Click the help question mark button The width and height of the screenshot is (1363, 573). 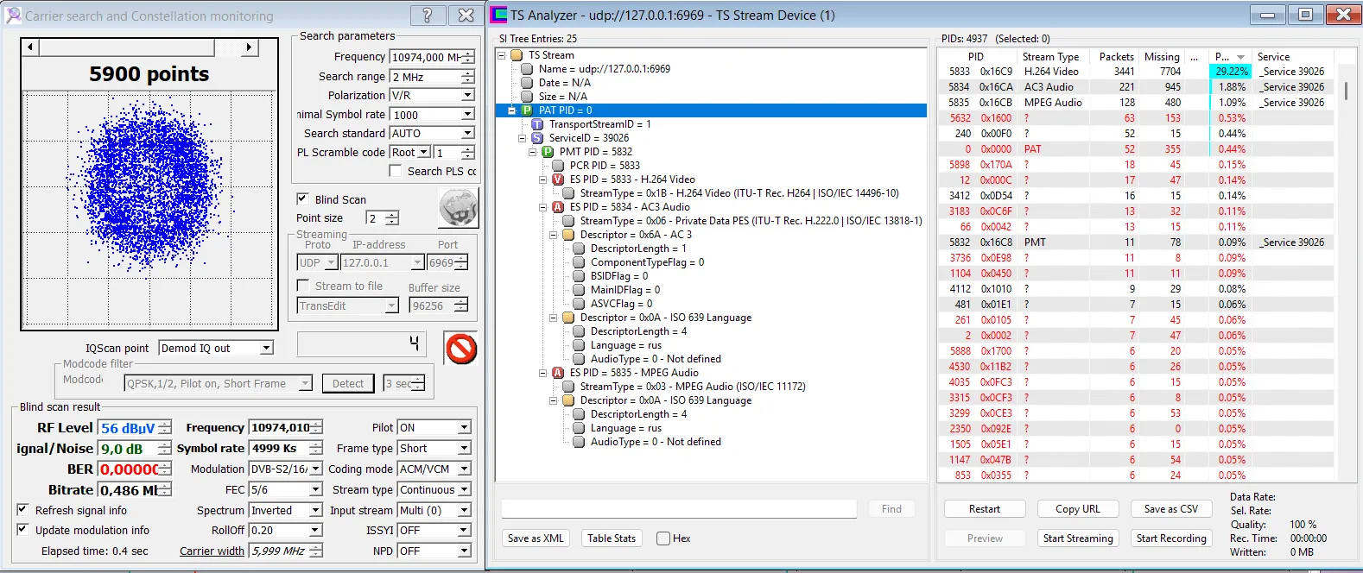coord(428,15)
